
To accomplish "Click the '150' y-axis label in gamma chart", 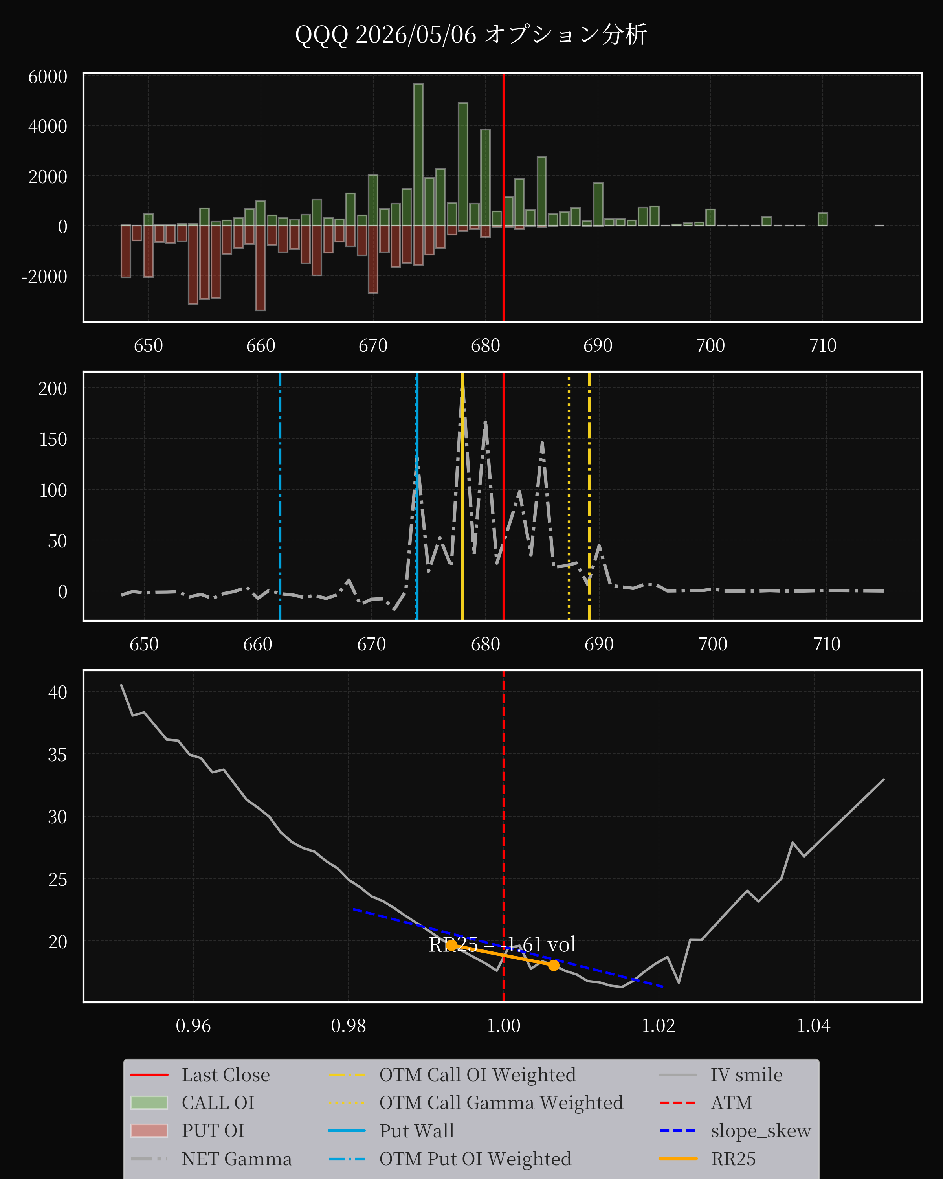I will (x=53, y=440).
